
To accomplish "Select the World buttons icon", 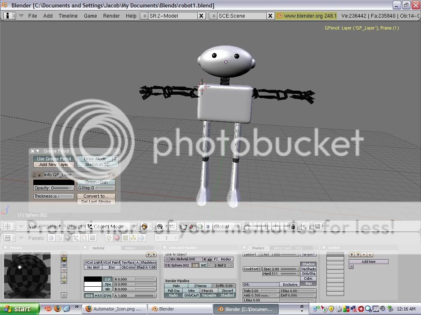I will pyautogui.click(x=141, y=239).
